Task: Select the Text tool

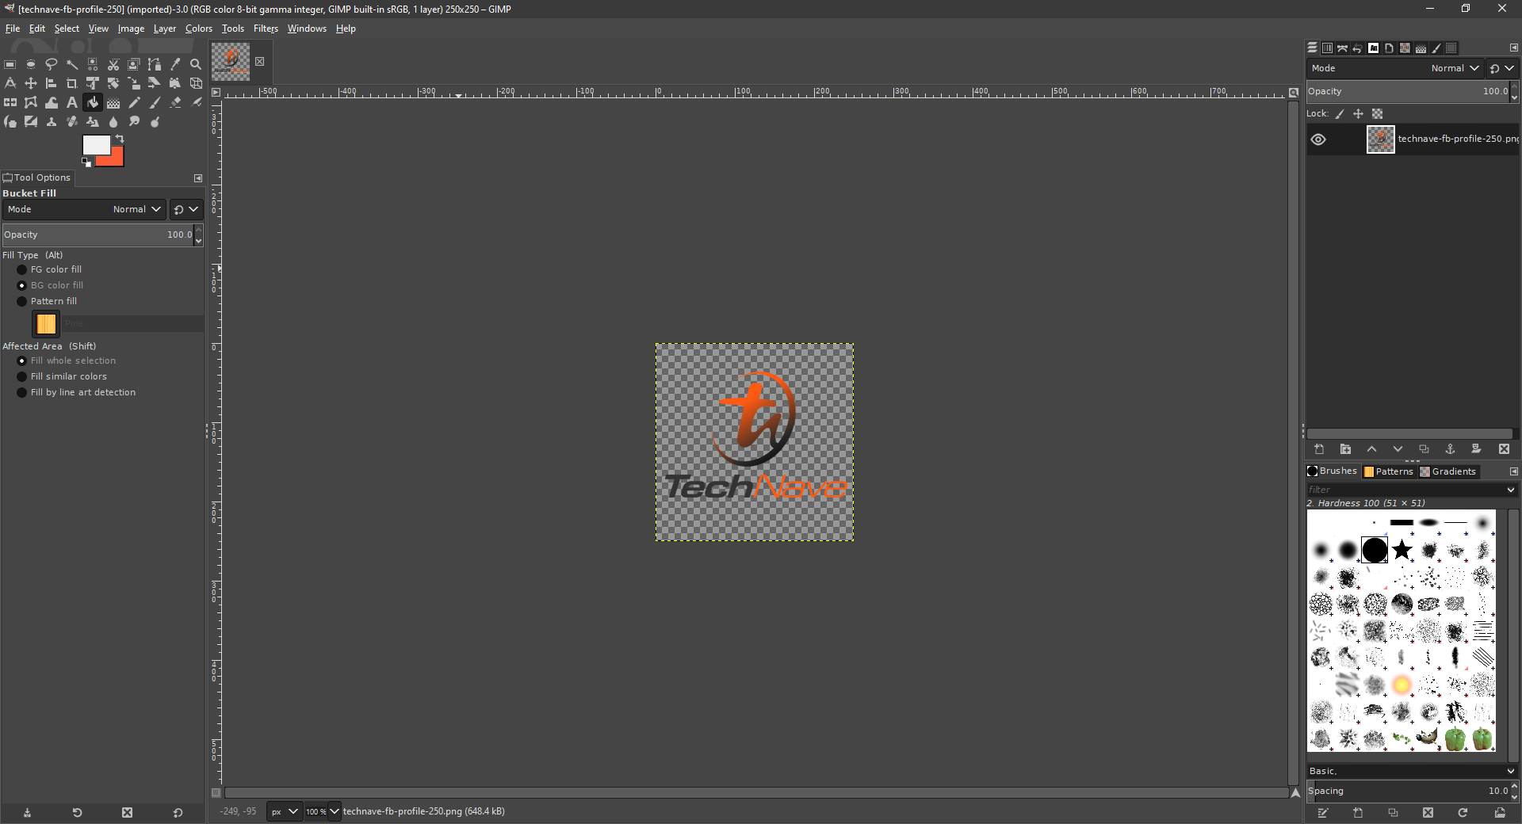Action: [72, 102]
